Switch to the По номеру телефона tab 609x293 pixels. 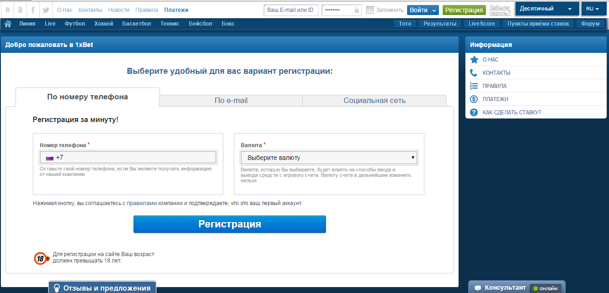88,97
